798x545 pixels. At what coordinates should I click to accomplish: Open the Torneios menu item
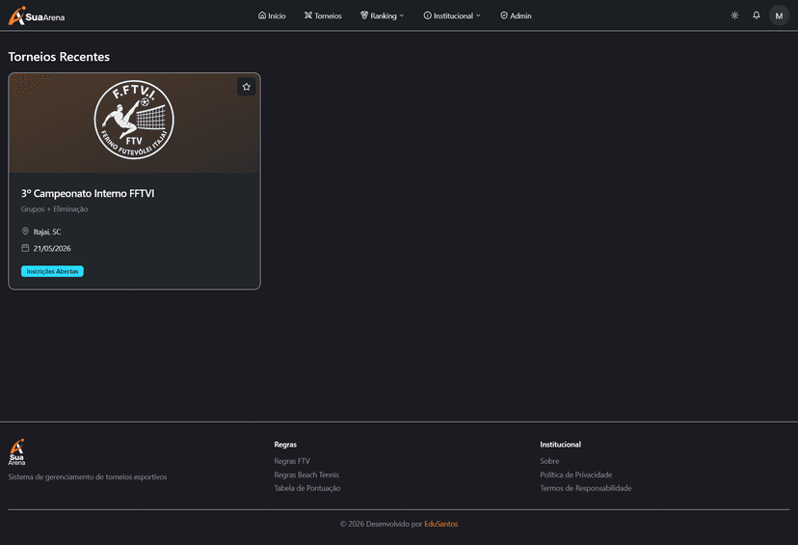point(323,15)
